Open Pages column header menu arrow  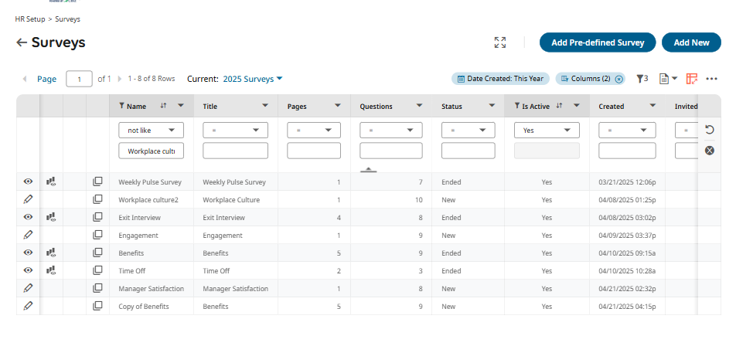338,106
